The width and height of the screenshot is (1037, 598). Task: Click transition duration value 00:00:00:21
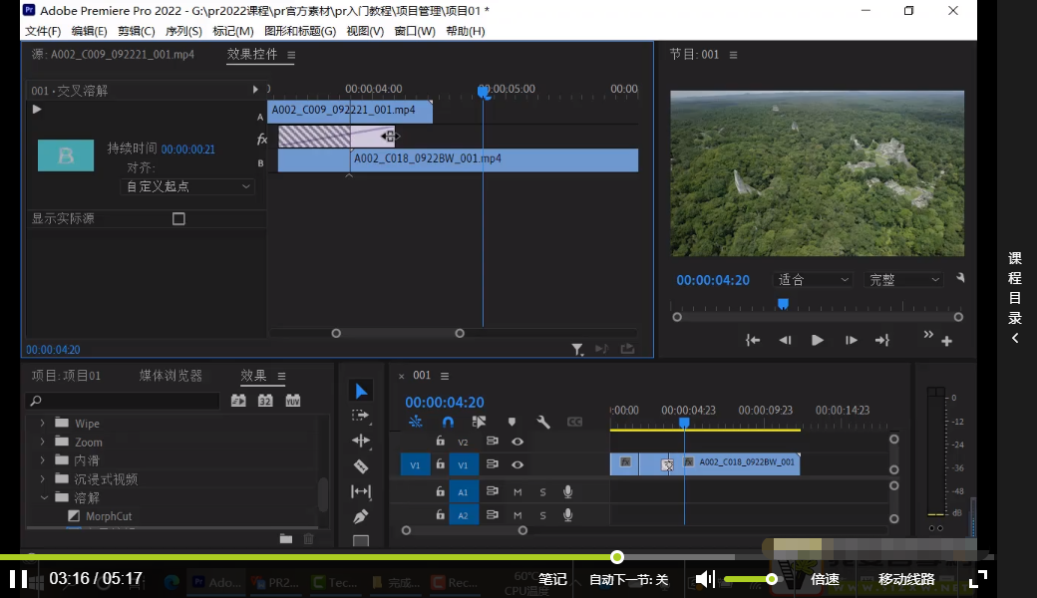click(187, 149)
